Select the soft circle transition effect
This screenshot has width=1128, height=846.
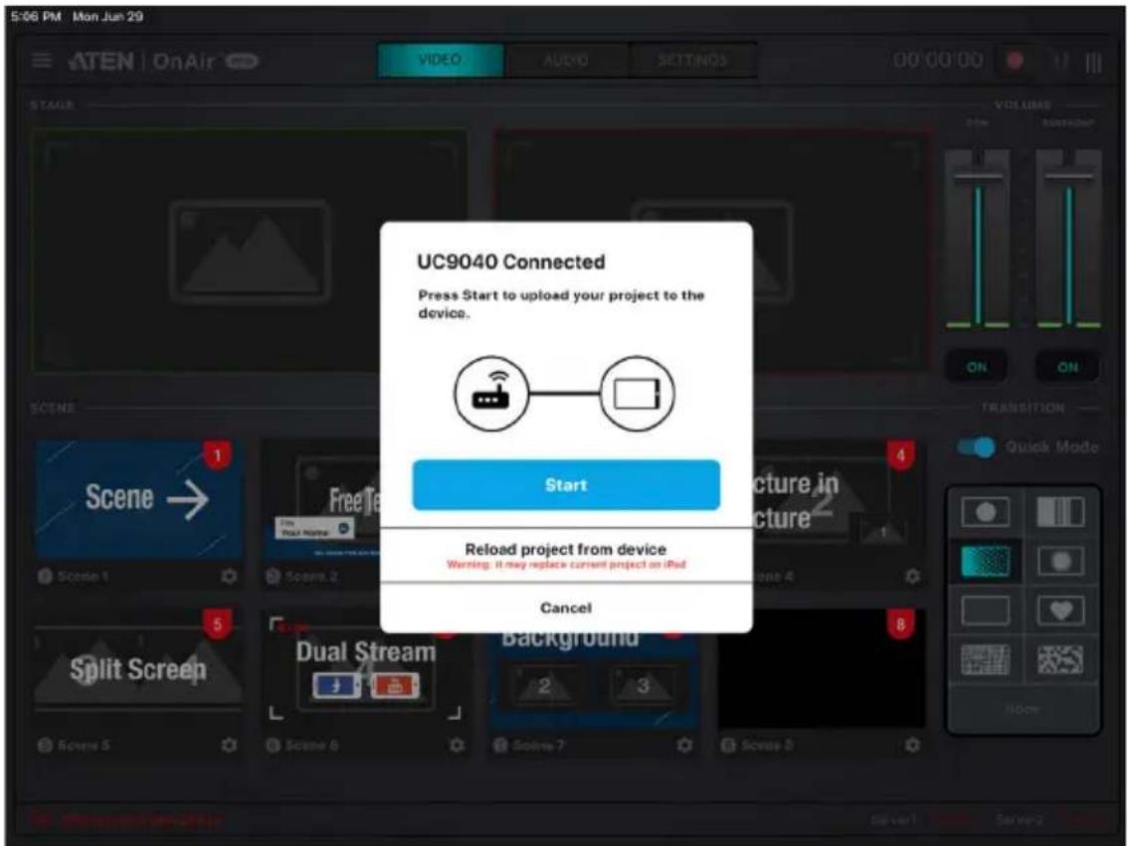[x=1060, y=562]
